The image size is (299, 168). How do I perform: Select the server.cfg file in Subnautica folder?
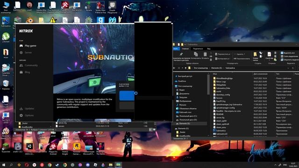coord(220,118)
